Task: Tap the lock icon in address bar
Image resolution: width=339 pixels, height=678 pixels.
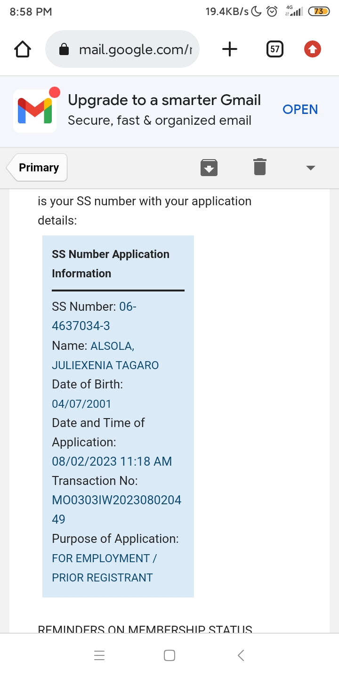Action: (x=64, y=49)
